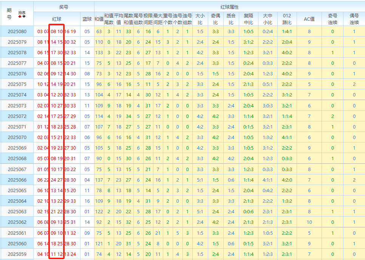This screenshot has width=365, height=260.
Task: Click the black descending sort arrow
Action: 24,17
